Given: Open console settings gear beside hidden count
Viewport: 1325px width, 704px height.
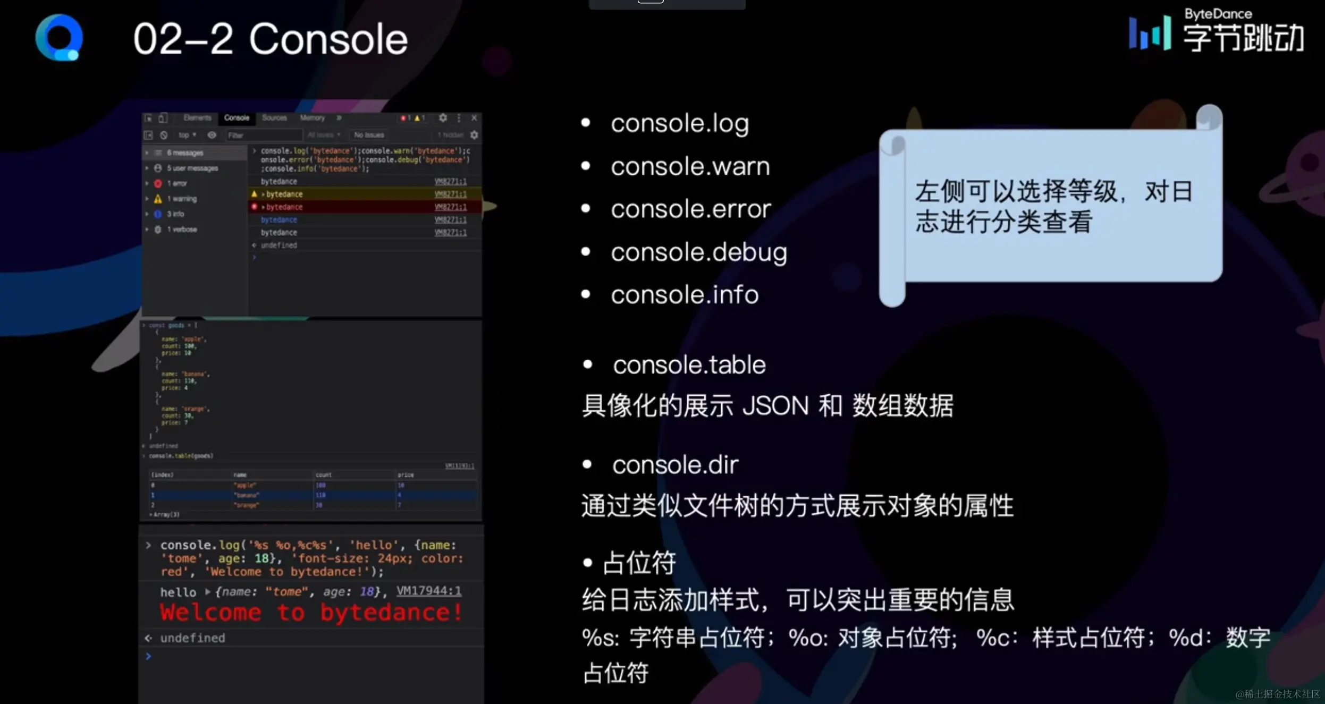Looking at the screenshot, I should (x=474, y=135).
